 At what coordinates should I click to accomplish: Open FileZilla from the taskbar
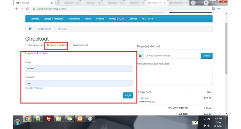[49, 119]
